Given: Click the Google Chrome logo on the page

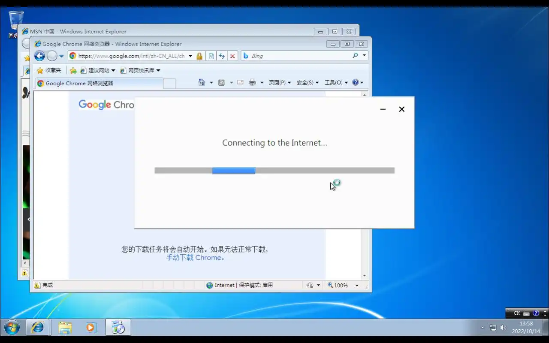Looking at the screenshot, I should 106,105.
